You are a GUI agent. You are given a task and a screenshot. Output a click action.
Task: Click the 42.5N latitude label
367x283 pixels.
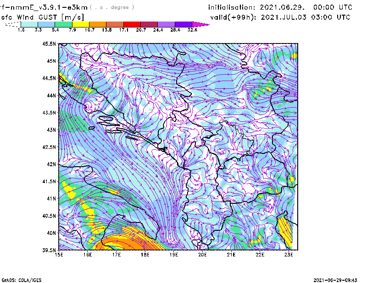[49, 147]
